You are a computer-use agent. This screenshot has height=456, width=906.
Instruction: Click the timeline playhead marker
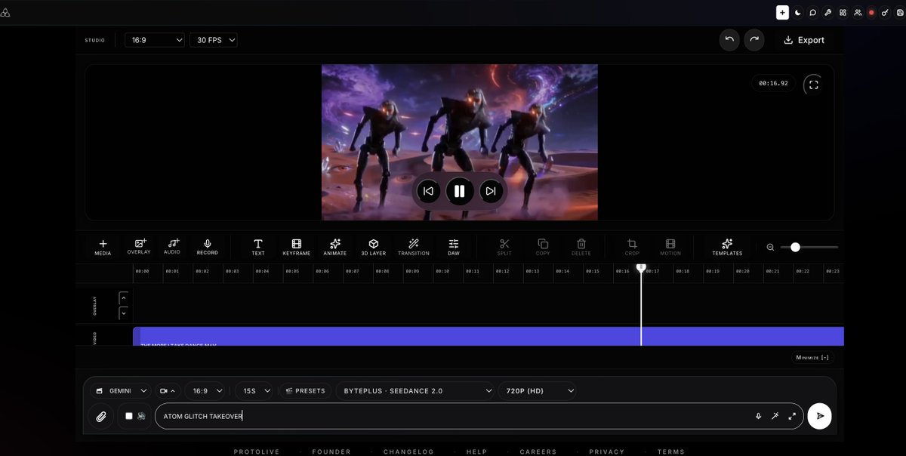[641, 267]
